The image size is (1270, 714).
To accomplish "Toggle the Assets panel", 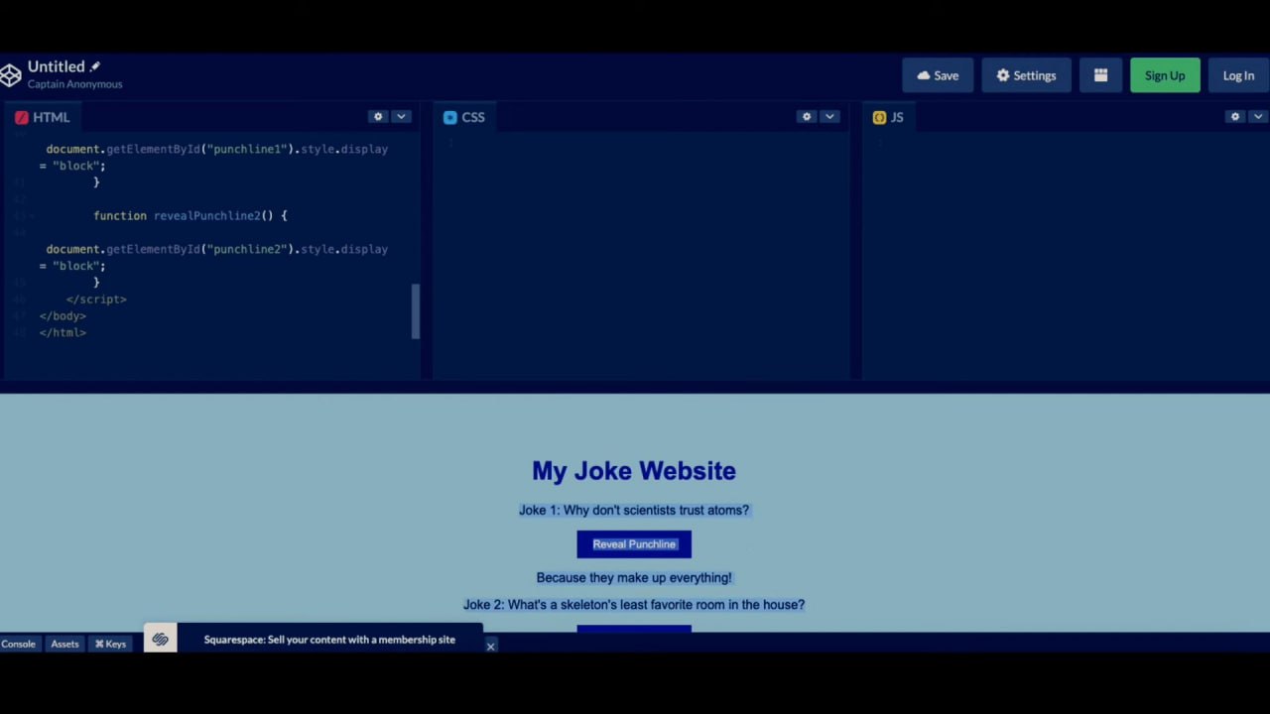I will (64, 644).
